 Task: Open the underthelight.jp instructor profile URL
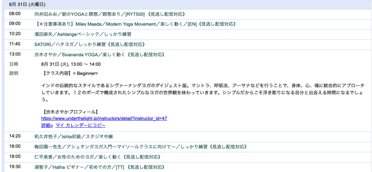click(x=104, y=118)
